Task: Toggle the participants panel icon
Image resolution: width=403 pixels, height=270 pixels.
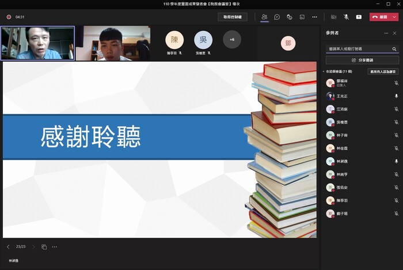Action: click(264, 17)
